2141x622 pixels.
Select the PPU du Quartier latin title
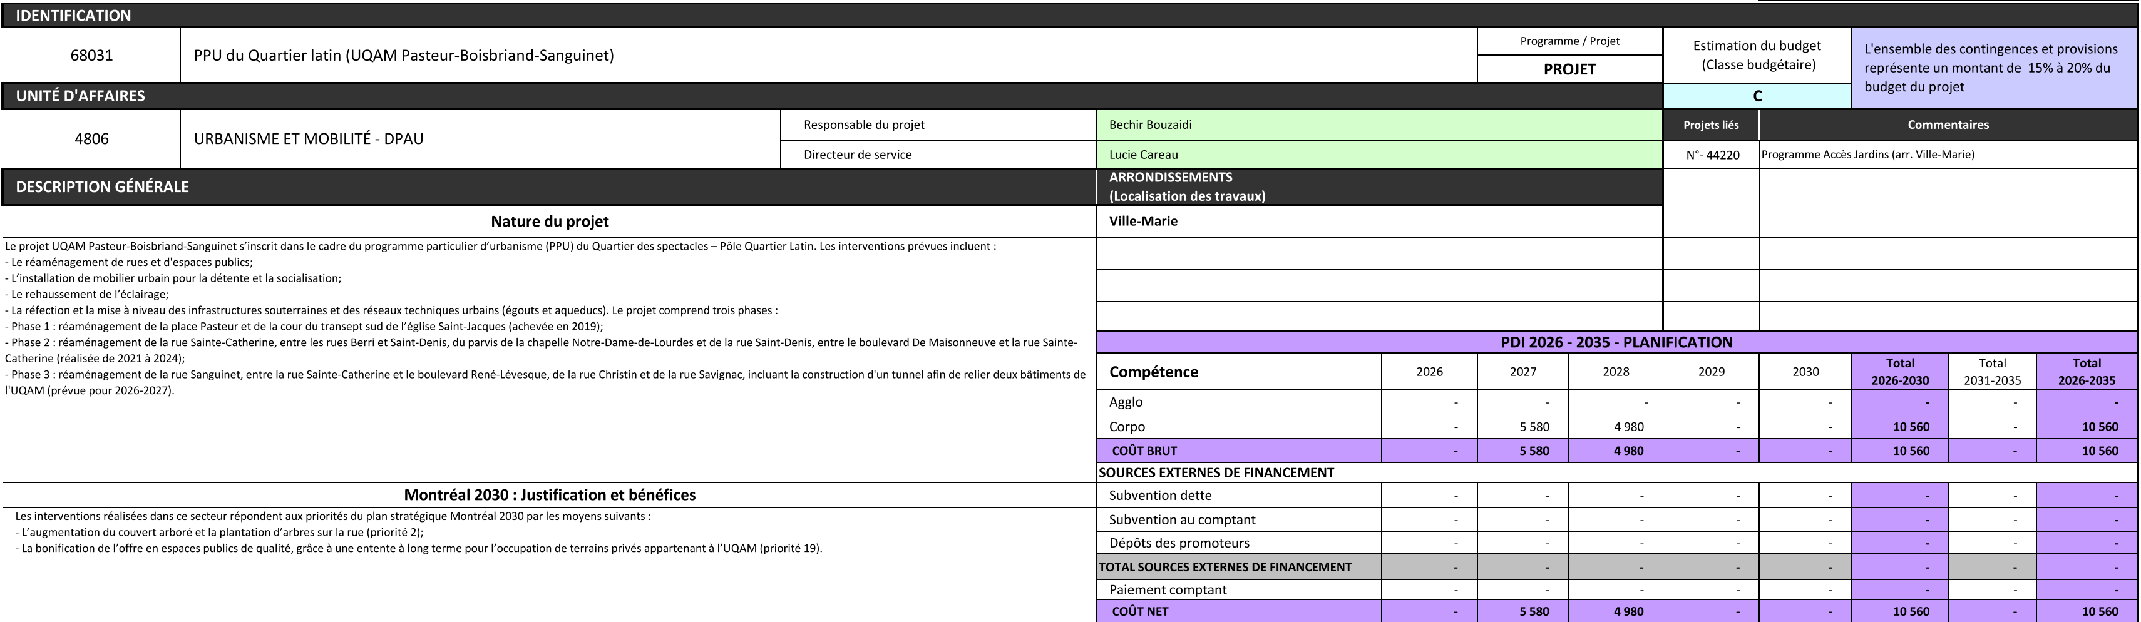pyautogui.click(x=404, y=56)
